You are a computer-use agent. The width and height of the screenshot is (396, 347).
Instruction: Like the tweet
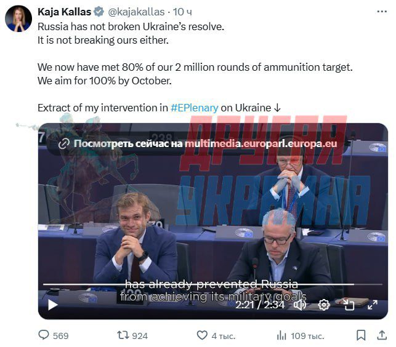coord(202,335)
